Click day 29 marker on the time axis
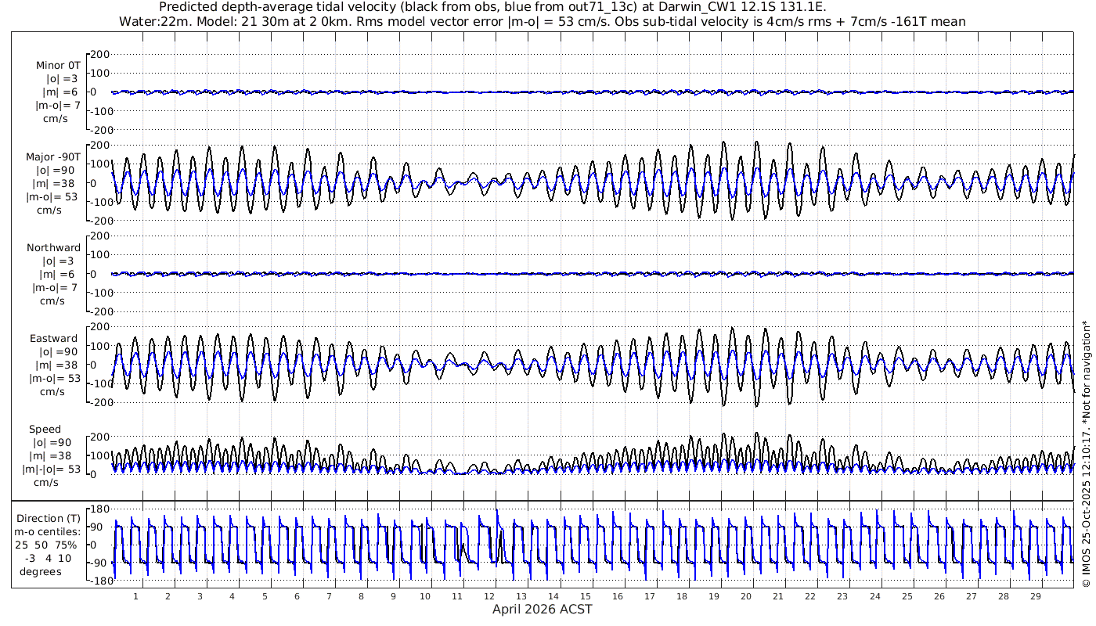The height and width of the screenshot is (626, 1096). pos(1035,596)
